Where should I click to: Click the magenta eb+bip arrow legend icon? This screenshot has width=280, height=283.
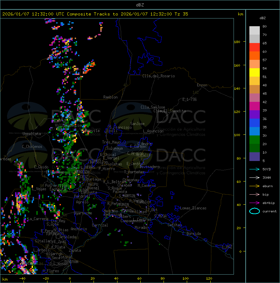point(254,203)
